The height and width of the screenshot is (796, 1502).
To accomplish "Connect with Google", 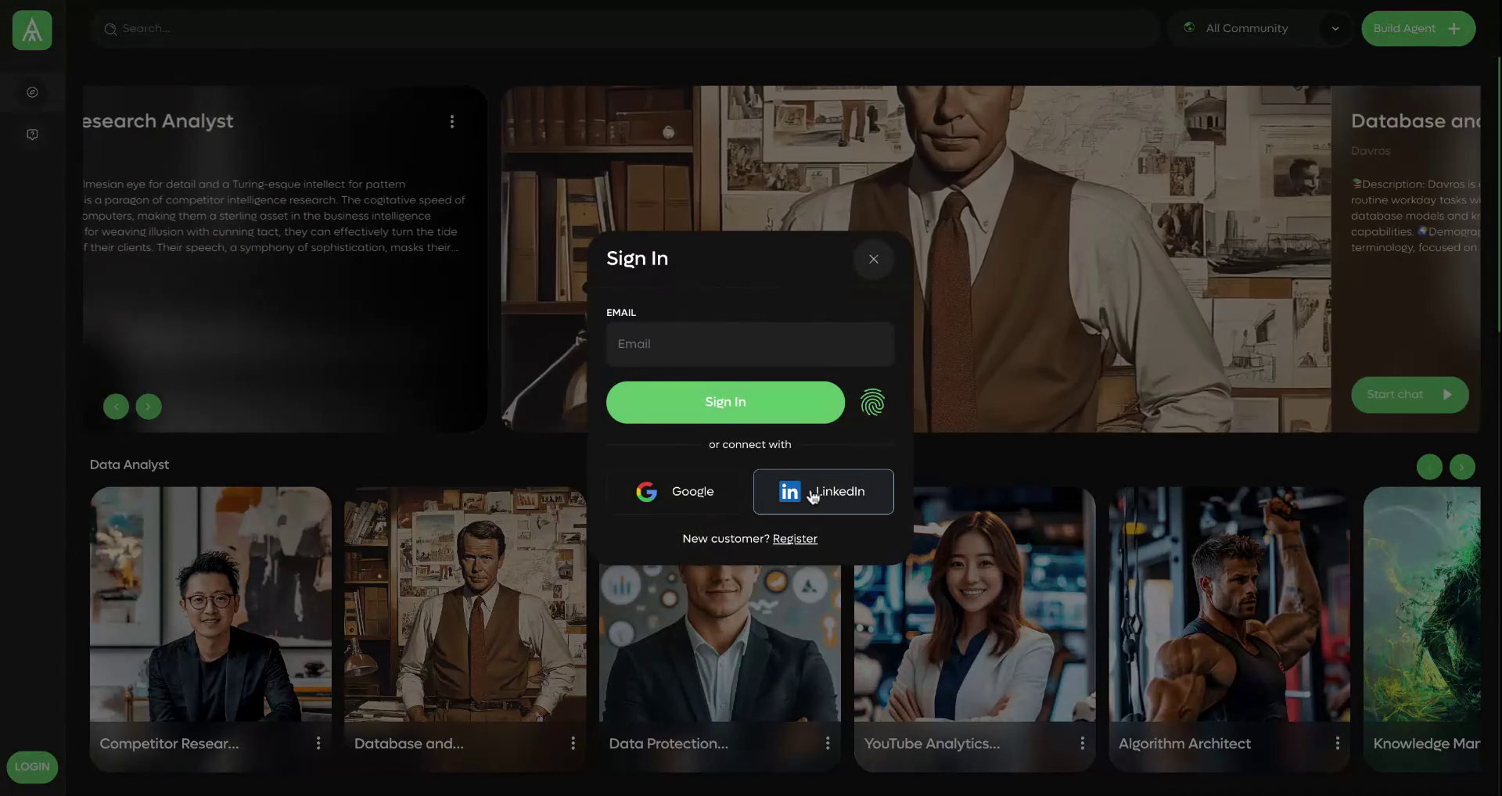I will coord(676,491).
